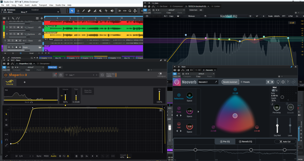Select ShaperBox pointer edit tool
The width and height of the screenshot is (304, 161).
click(x=7, y=114)
